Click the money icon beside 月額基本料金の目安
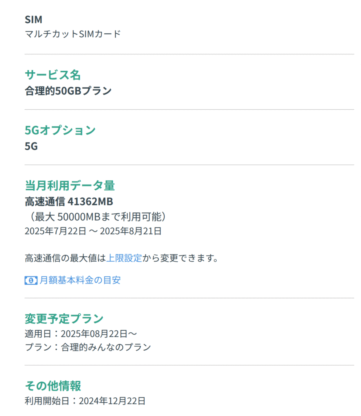 (x=31, y=280)
